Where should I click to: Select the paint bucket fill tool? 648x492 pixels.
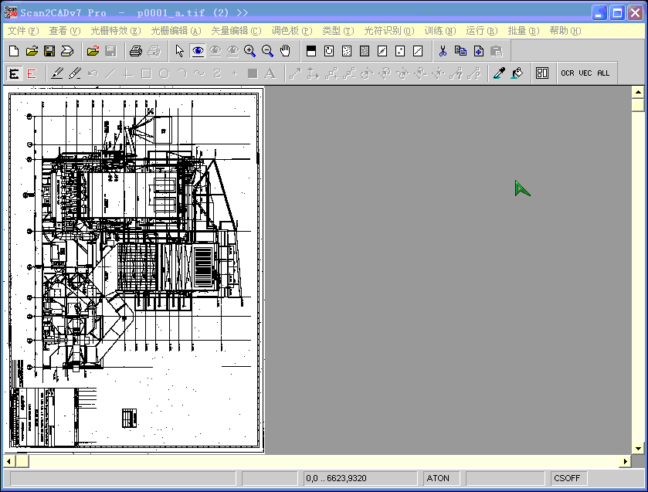(x=517, y=73)
